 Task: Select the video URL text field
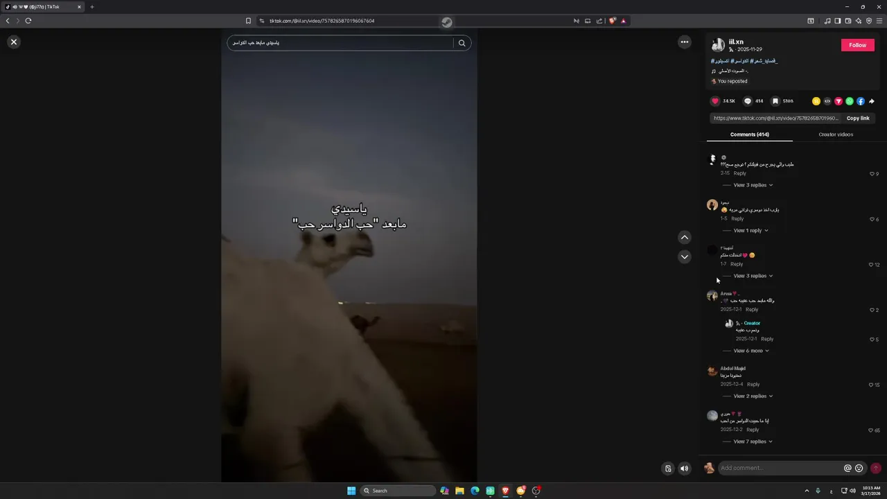tap(775, 119)
